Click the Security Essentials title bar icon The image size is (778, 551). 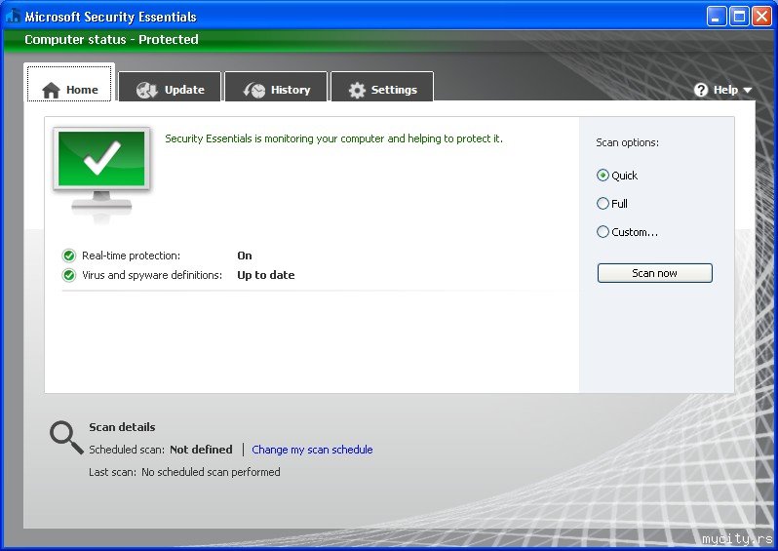(13, 16)
